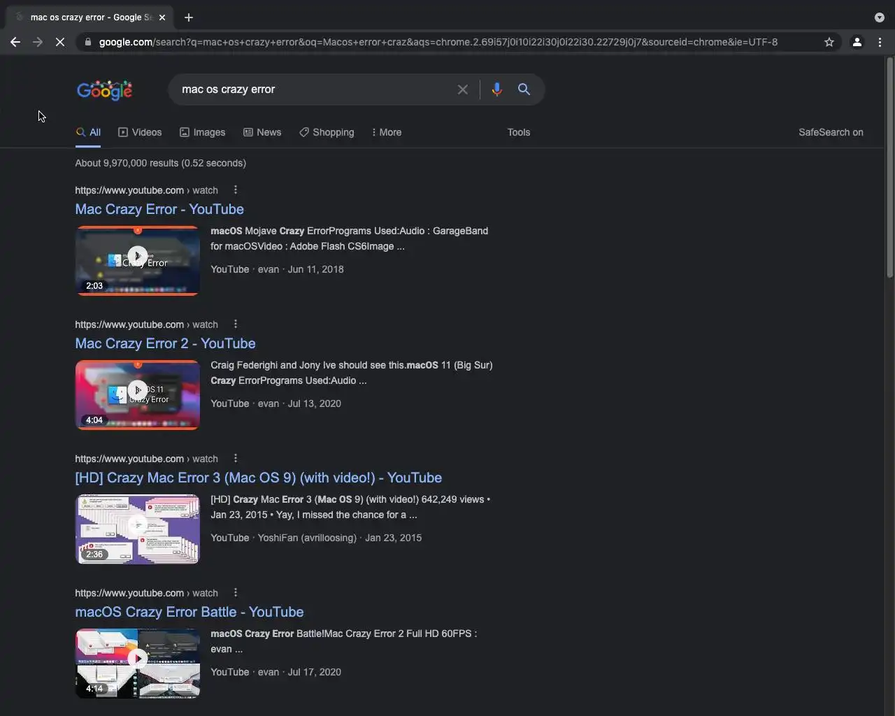Open the Chrome three-dot menu
The height and width of the screenshot is (716, 895).
point(880,42)
